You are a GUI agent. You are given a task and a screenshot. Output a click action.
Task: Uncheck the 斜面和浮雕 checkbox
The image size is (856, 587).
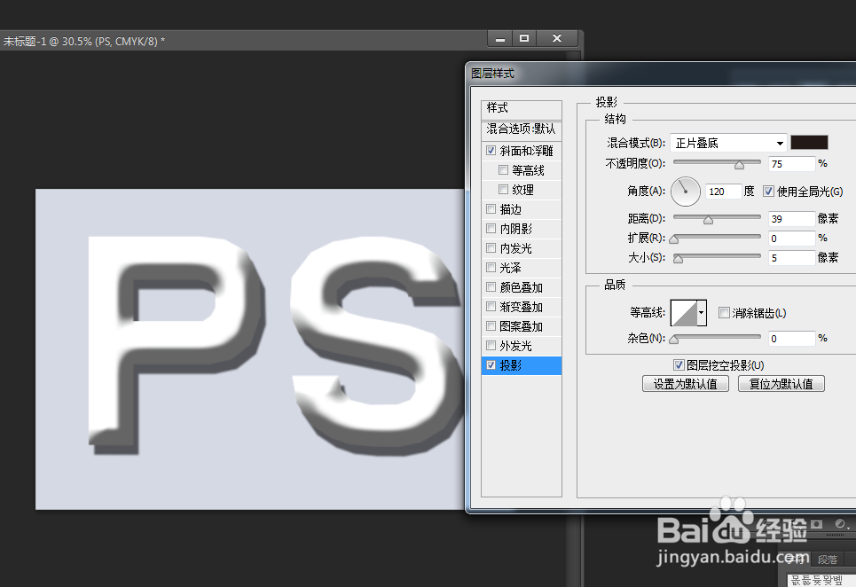click(491, 150)
